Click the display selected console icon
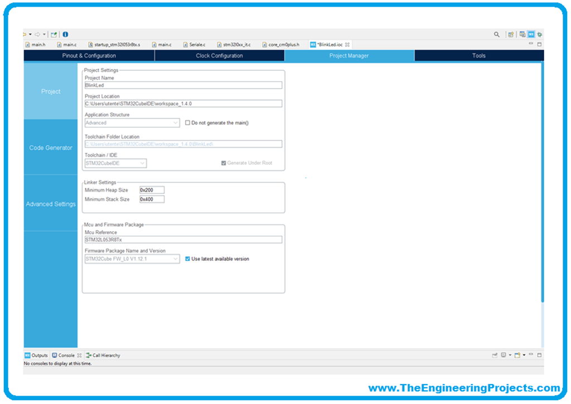This screenshot has height=404, width=571. [x=504, y=355]
